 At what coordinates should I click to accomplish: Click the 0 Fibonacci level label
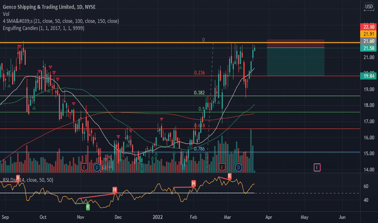(204, 40)
